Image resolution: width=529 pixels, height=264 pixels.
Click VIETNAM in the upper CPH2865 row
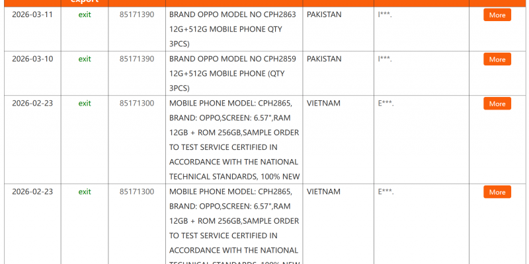[323, 103]
